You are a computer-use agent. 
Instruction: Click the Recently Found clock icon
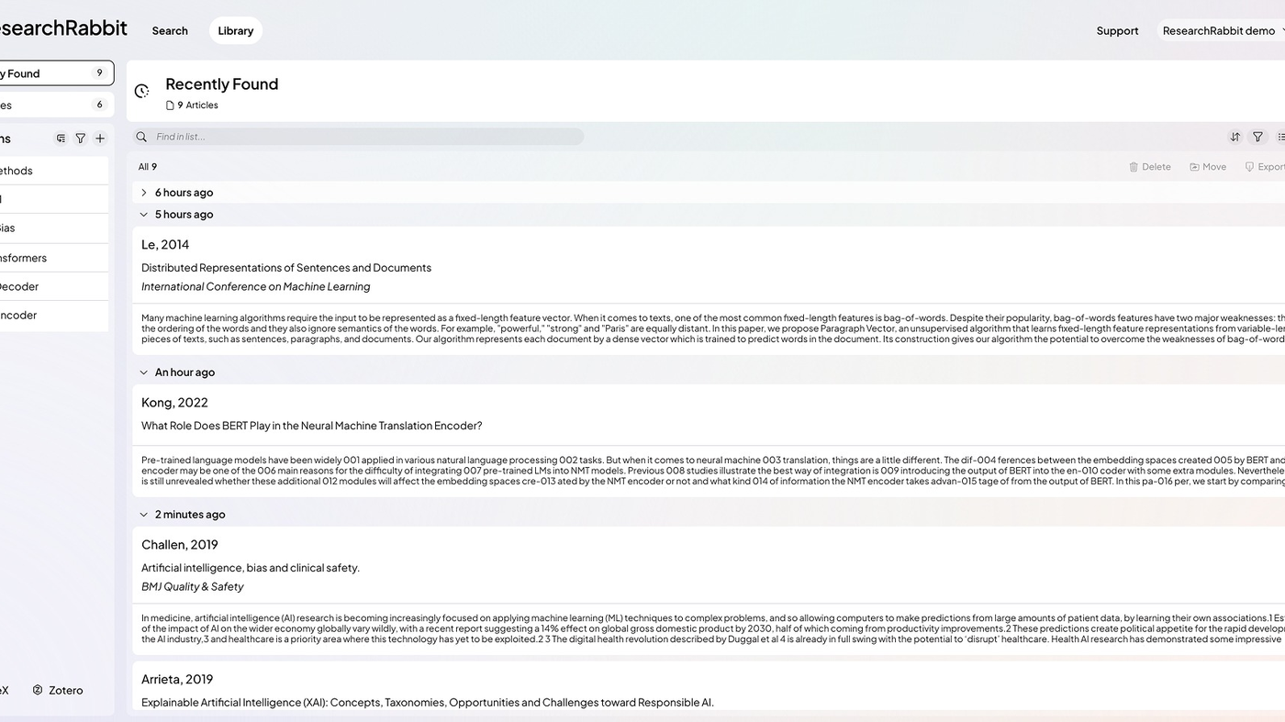pyautogui.click(x=141, y=91)
